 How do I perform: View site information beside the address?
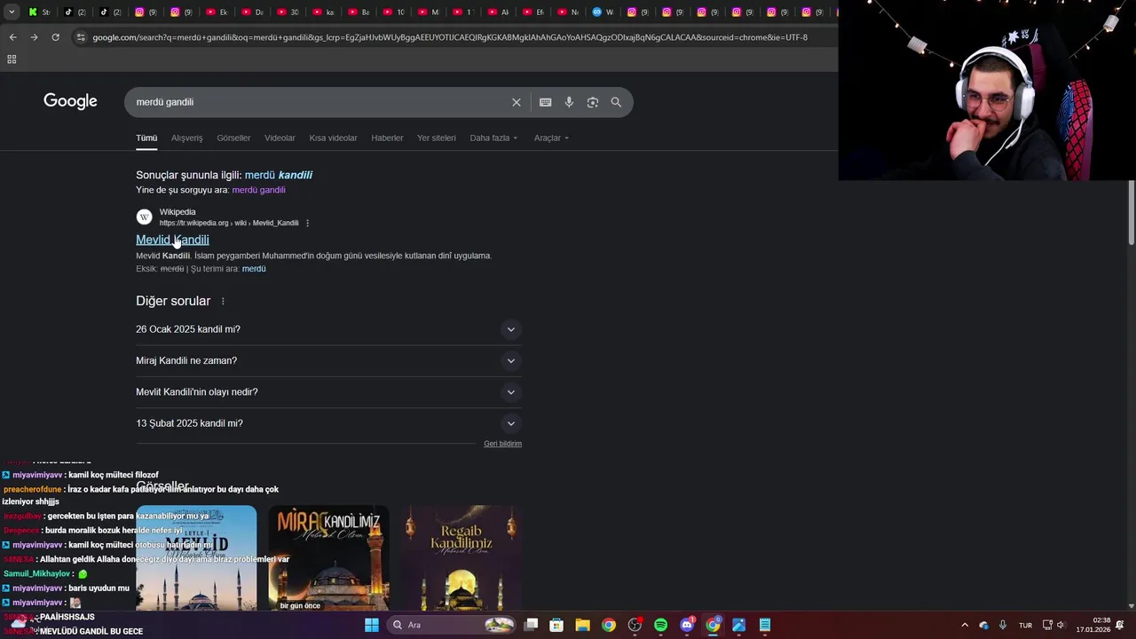(81, 37)
